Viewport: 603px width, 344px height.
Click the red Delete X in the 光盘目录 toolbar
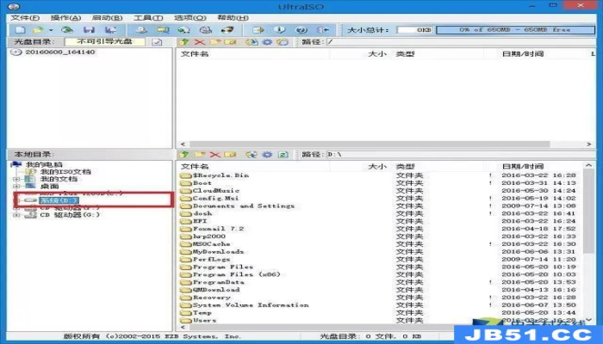pyautogui.click(x=200, y=42)
